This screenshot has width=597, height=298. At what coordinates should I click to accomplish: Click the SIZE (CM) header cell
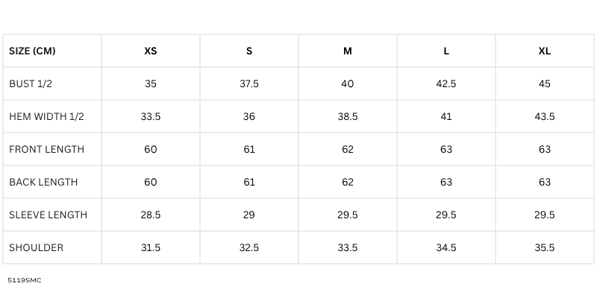(x=32, y=51)
